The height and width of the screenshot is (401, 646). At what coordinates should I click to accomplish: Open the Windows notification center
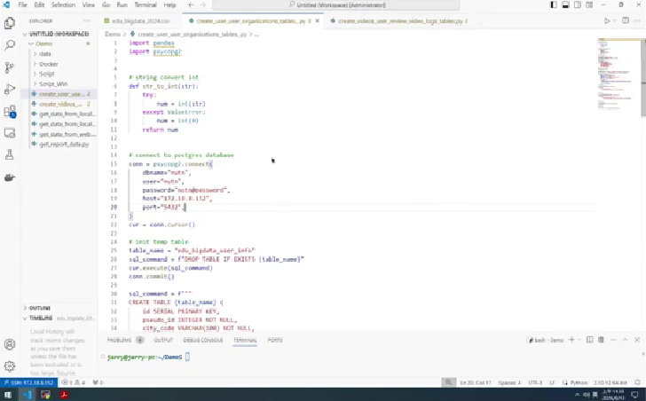tap(634, 395)
